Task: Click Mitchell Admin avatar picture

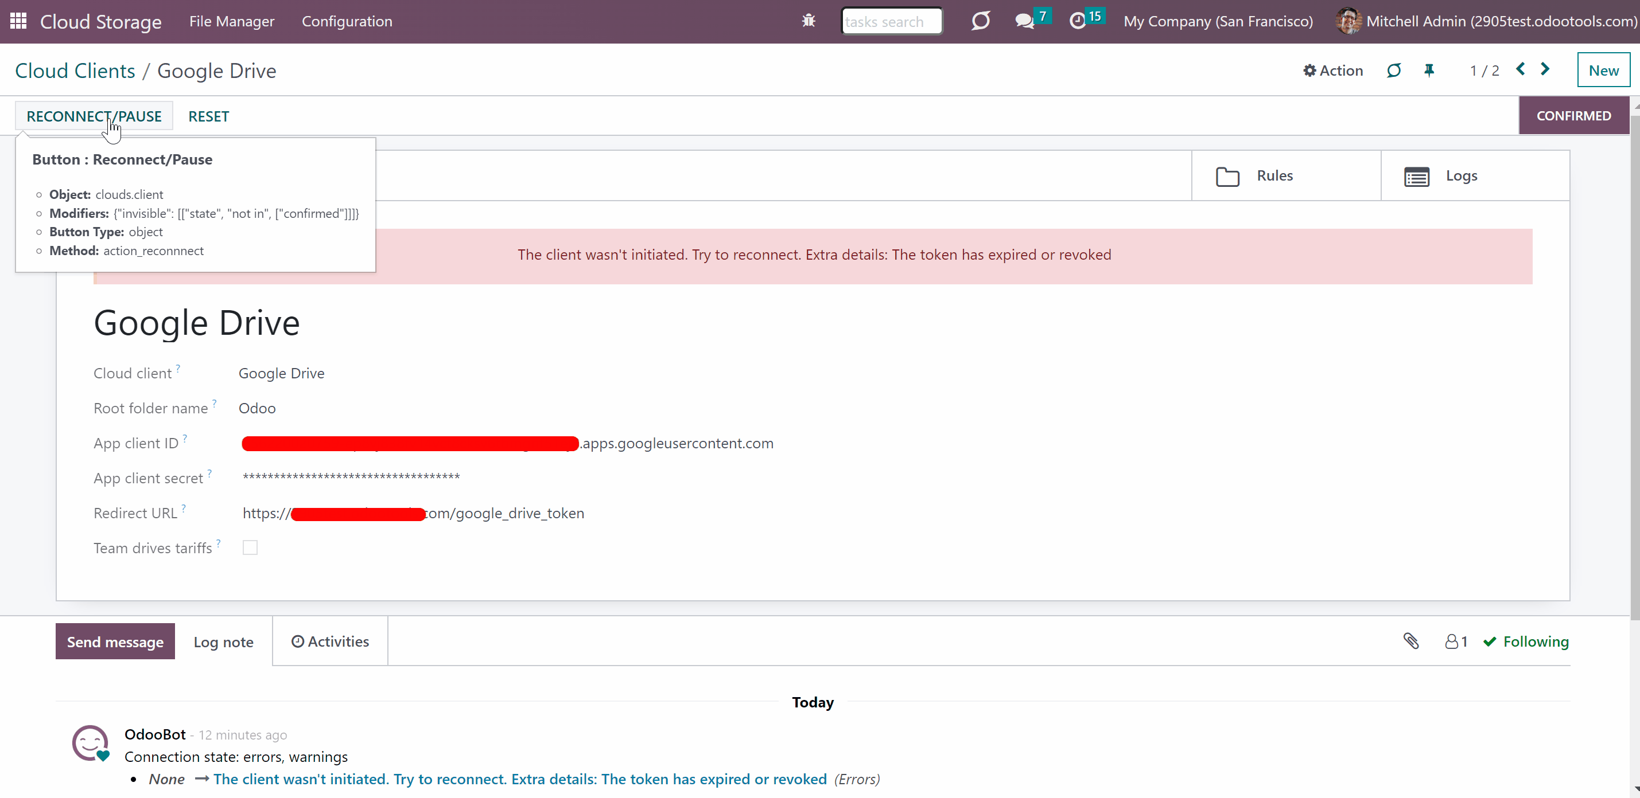Action: click(1348, 21)
